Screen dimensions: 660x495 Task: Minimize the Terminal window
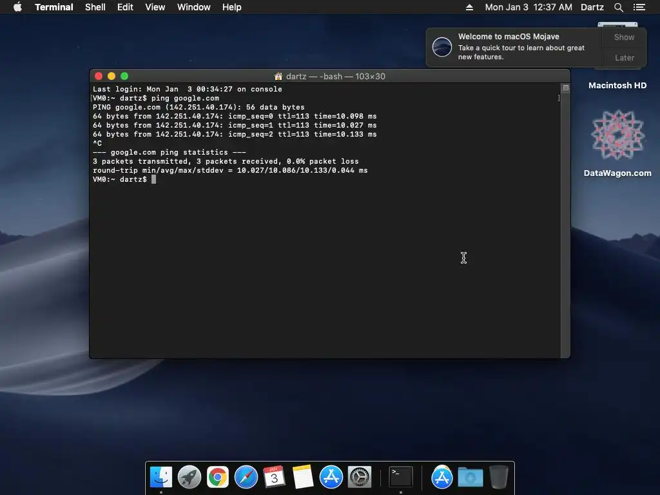click(112, 76)
